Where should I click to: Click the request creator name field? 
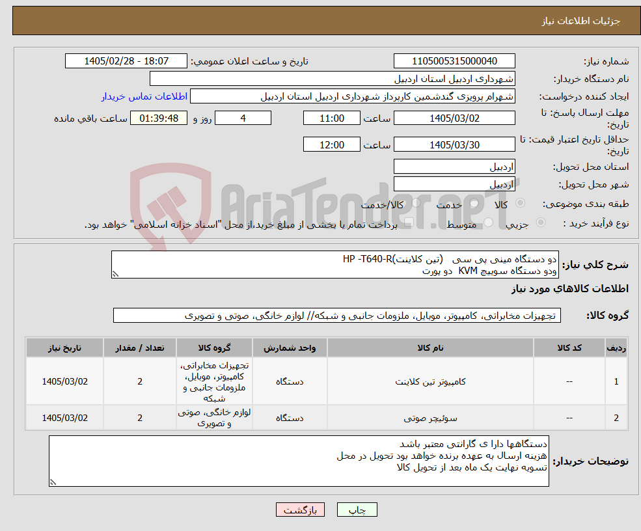(x=352, y=96)
